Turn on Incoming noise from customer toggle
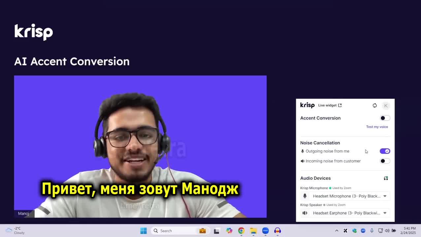Image resolution: width=421 pixels, height=237 pixels. pos(385,161)
